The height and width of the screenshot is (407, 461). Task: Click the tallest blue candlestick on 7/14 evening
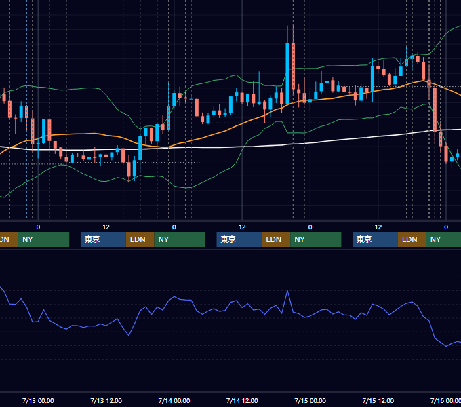(x=287, y=73)
